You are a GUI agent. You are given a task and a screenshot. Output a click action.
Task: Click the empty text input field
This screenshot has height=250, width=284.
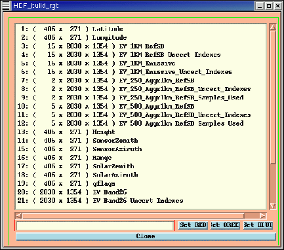pyautogui.click(x=95, y=226)
